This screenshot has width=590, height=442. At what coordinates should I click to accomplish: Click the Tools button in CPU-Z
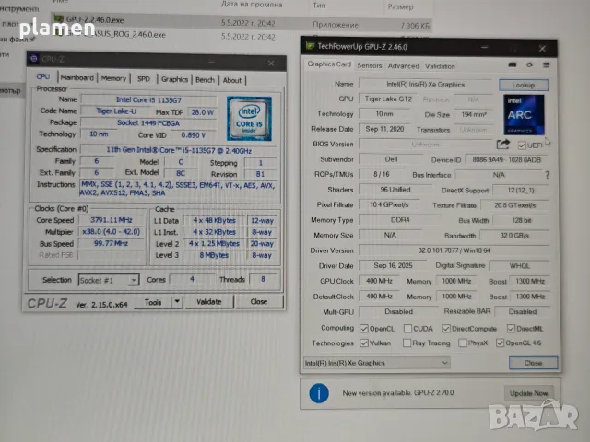point(153,302)
